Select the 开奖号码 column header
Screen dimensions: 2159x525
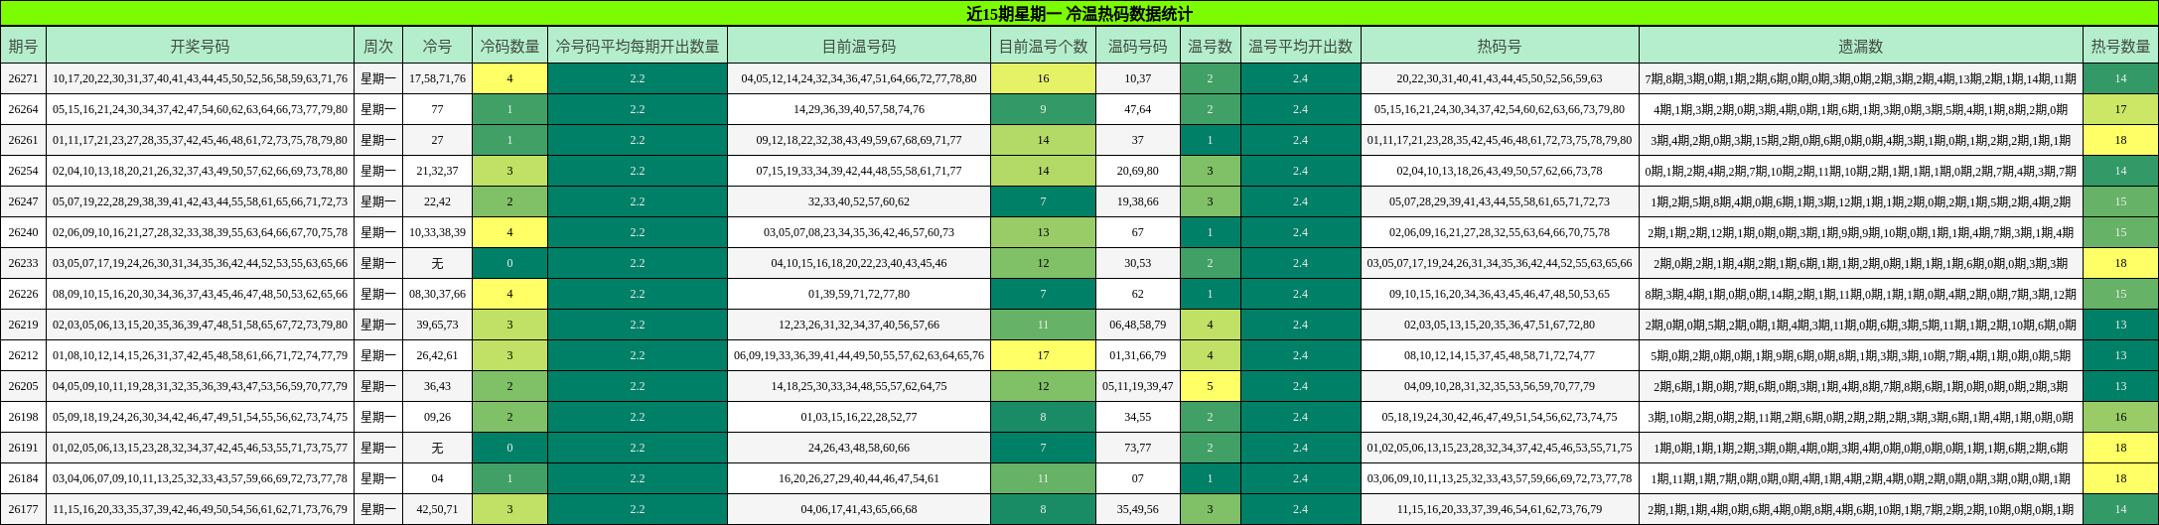point(200,46)
